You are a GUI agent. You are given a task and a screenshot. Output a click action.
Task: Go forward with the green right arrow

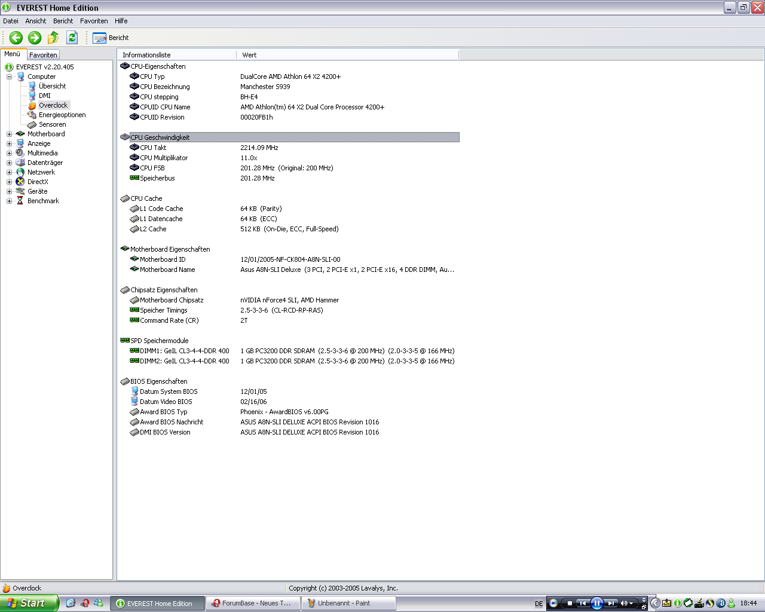click(35, 38)
